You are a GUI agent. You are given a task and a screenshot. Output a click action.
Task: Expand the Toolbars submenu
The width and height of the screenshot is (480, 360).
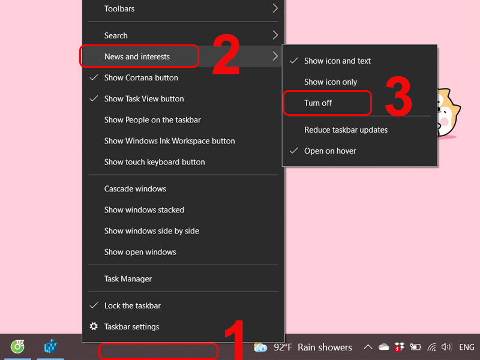coord(184,9)
